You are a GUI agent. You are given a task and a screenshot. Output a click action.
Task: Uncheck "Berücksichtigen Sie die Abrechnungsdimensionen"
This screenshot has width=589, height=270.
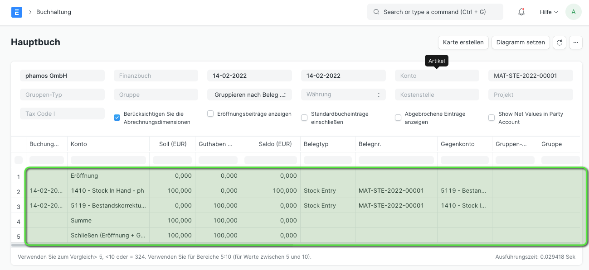pos(117,118)
